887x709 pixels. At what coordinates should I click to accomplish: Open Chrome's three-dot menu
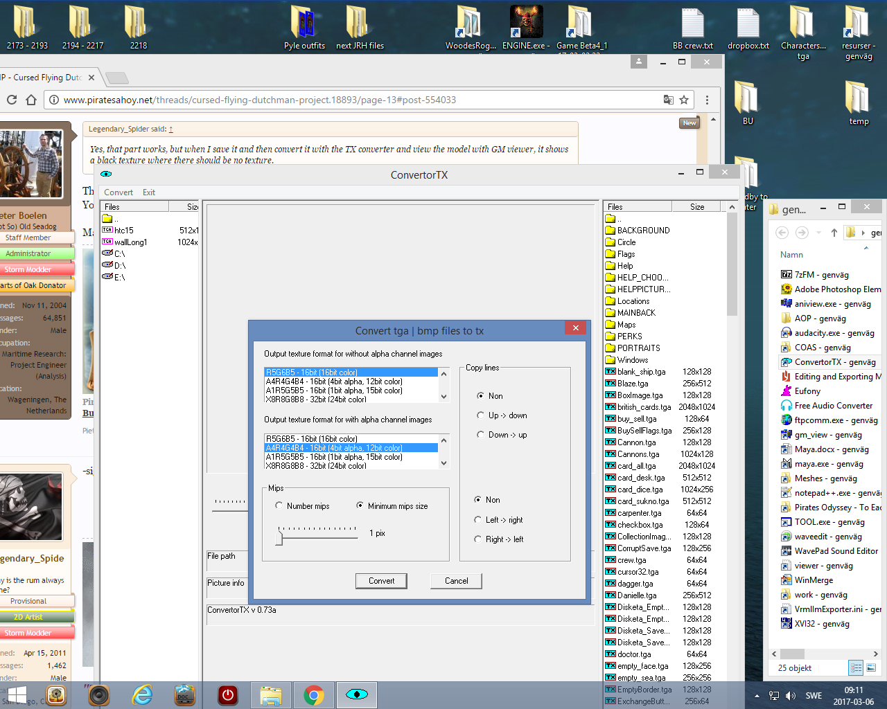[707, 100]
